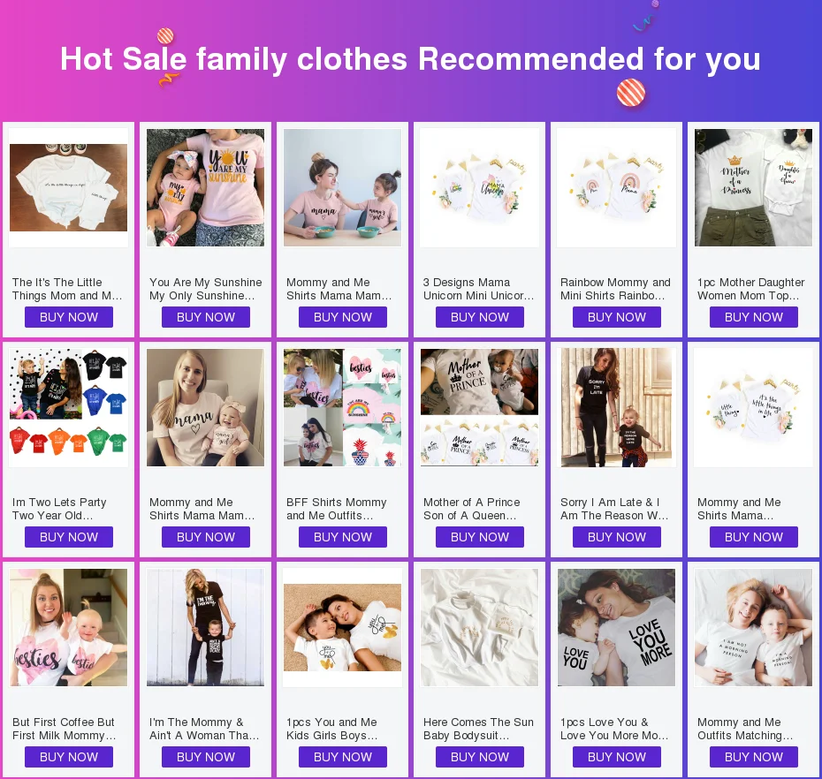Select the Love You More shirt photo

point(617,628)
